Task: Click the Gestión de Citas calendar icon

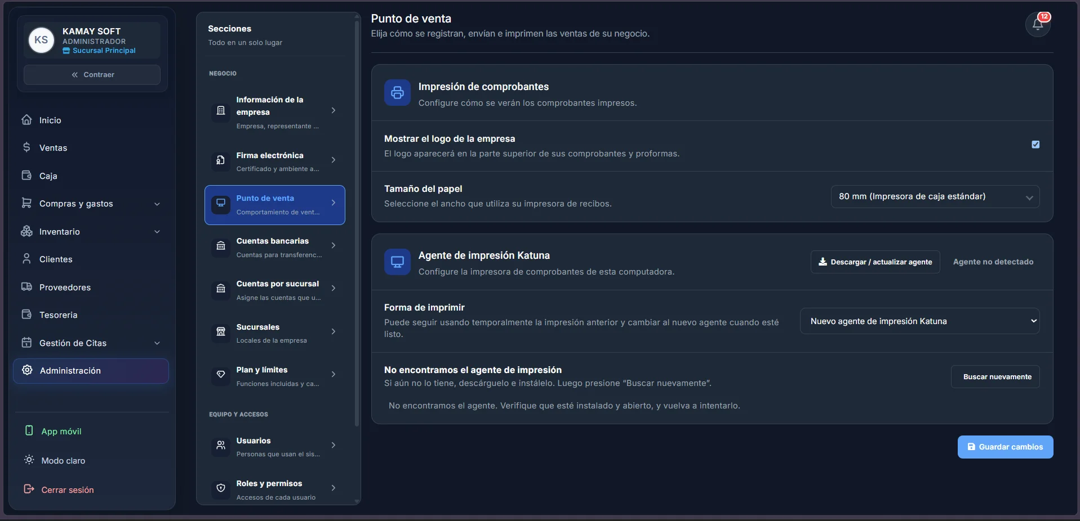Action: (x=26, y=343)
